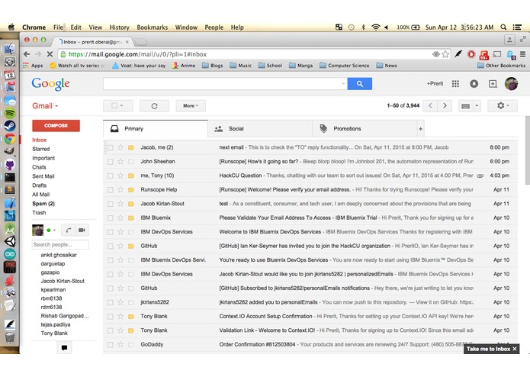Open the Google apps grid icon
Viewport: 530px width, 377px height.
click(x=455, y=84)
